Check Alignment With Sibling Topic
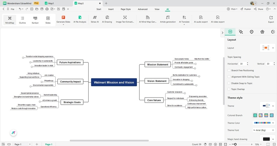The height and width of the screenshot is (146, 277). (229, 77)
